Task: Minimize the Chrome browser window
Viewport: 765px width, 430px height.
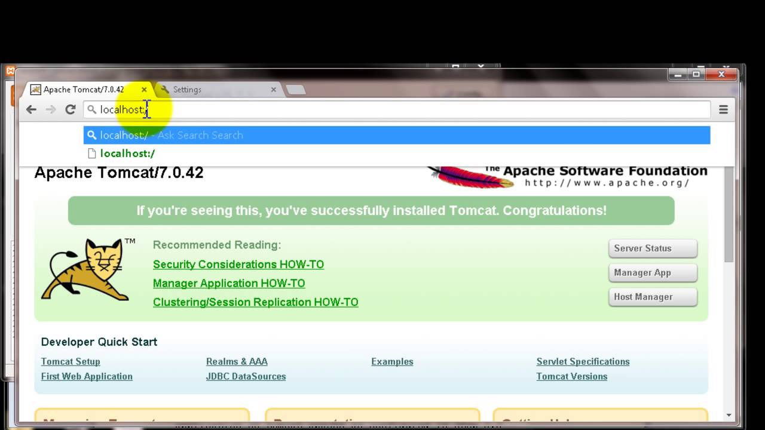Action: [x=677, y=75]
